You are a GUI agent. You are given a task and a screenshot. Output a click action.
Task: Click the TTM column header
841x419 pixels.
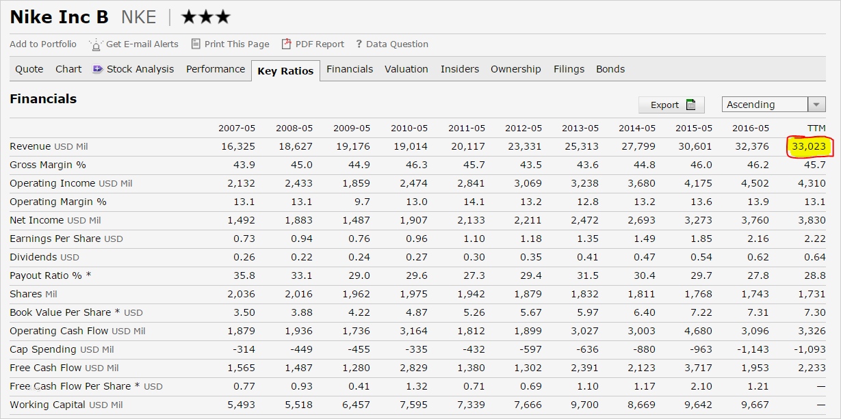[x=816, y=128]
